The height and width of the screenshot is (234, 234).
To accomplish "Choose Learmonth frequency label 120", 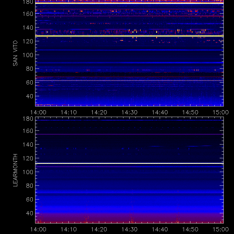I will [x=28, y=158].
